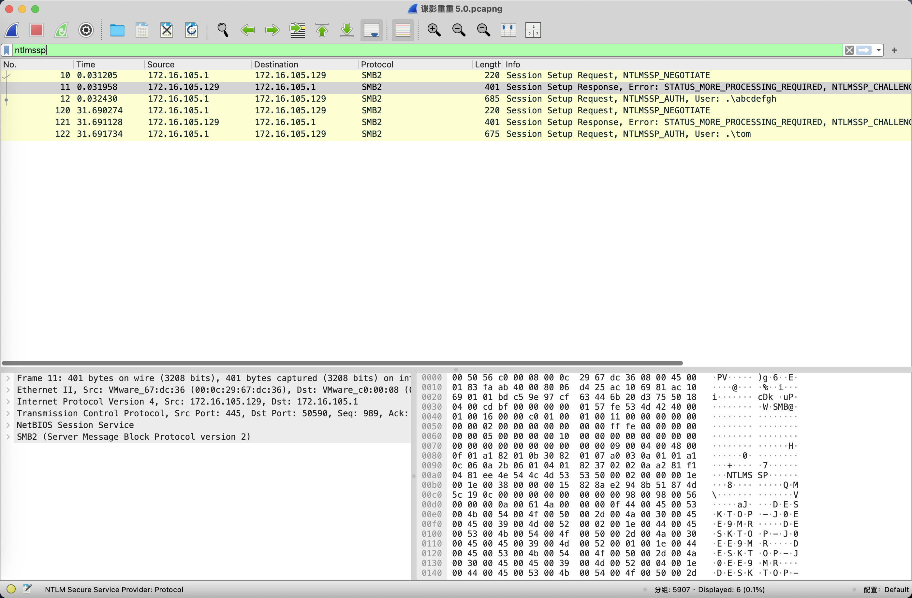Close this capture file icon
The image size is (912, 598).
pos(167,30)
